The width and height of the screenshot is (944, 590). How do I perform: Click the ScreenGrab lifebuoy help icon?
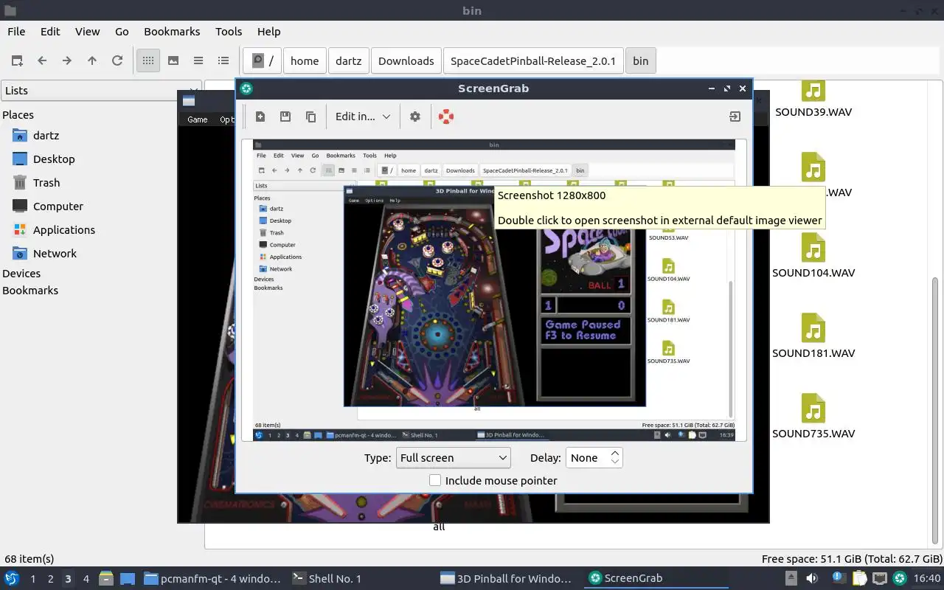446,117
